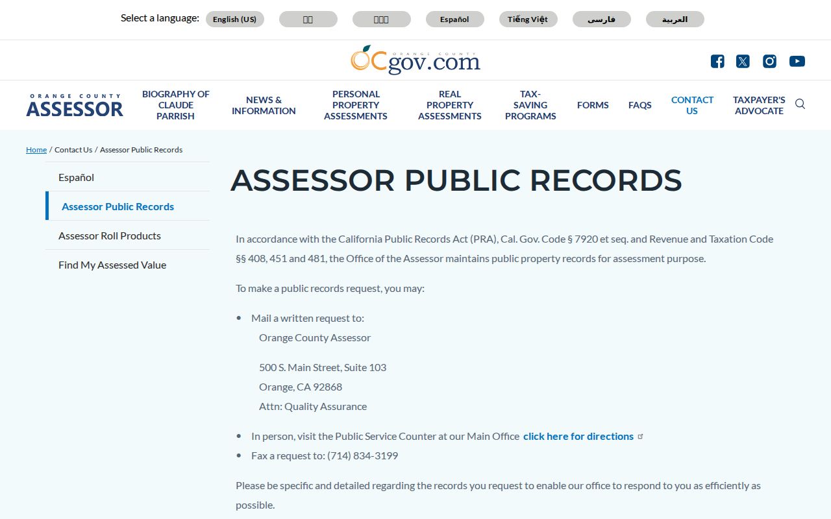Screen dimensions: 831x519
Task: Open the Contact Us menu item
Action: (692, 105)
